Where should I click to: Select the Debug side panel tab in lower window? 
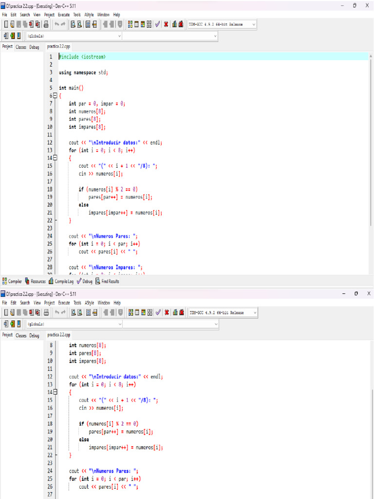tap(34, 335)
